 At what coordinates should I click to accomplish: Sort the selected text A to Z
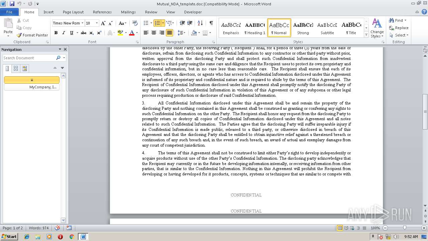click(200, 23)
